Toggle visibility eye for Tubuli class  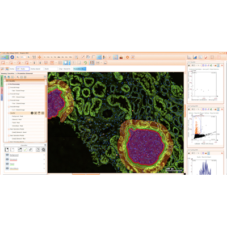pos(7,164)
